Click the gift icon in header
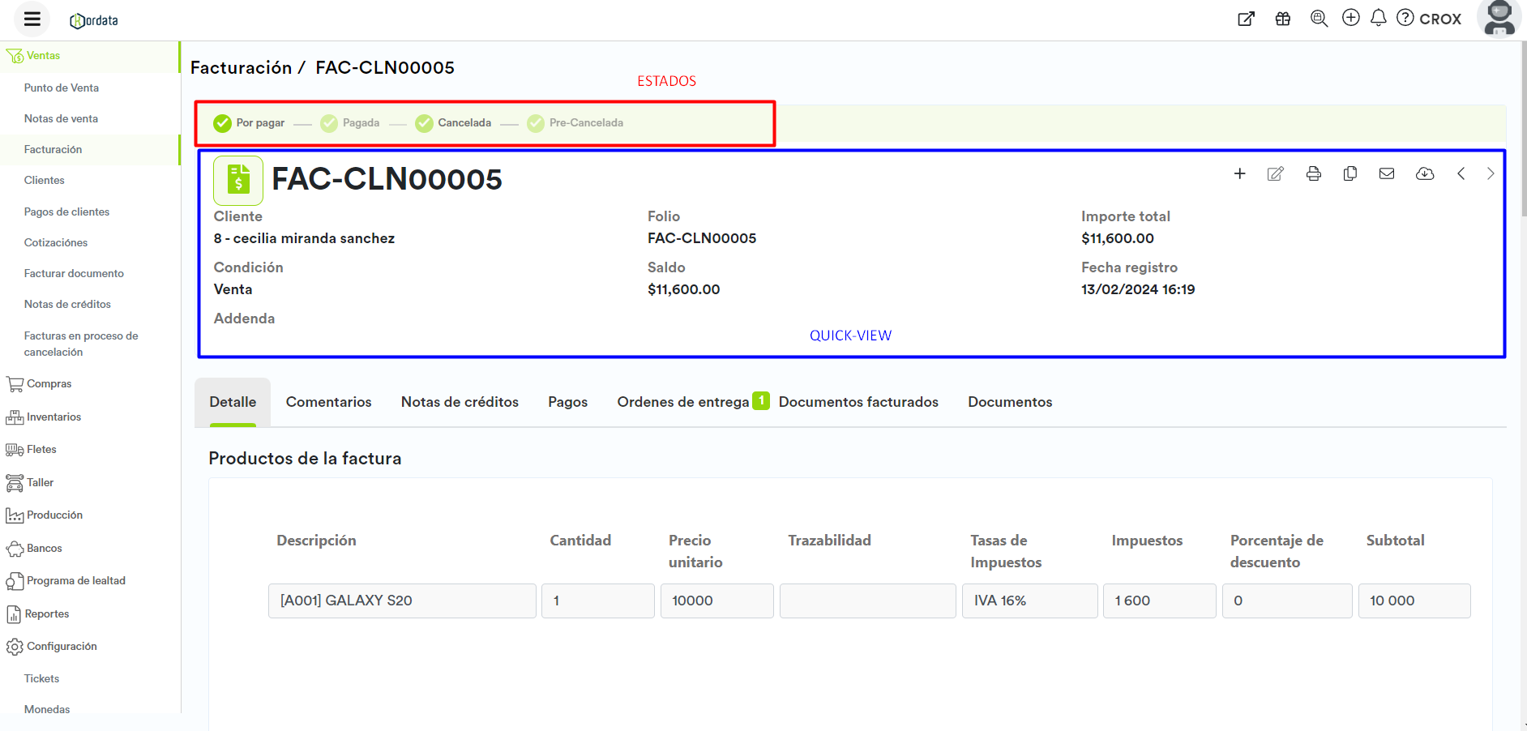This screenshot has height=731, width=1527. [x=1283, y=19]
